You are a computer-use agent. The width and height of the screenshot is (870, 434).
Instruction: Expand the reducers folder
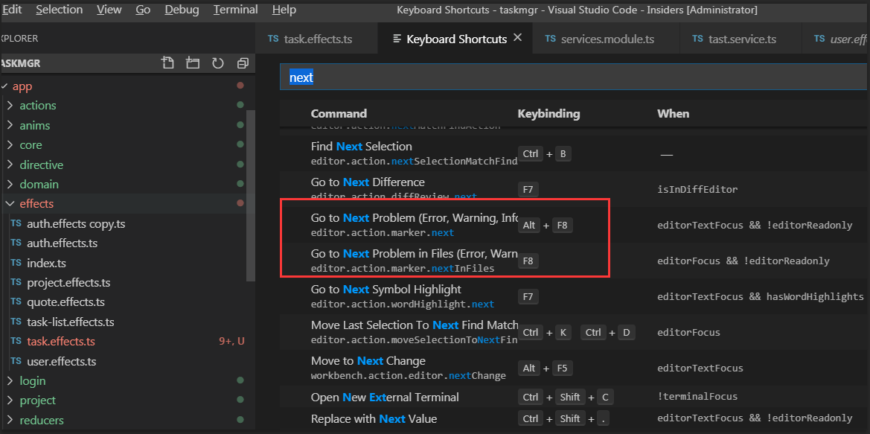10,420
